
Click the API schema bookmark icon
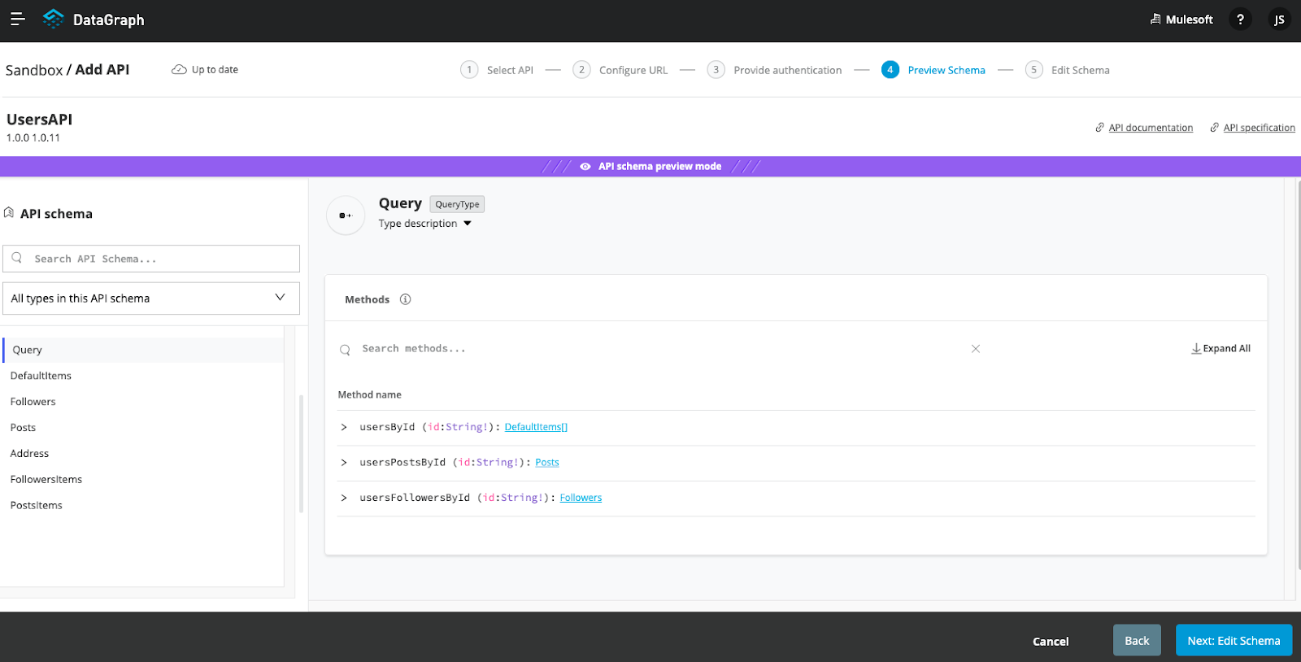click(9, 213)
